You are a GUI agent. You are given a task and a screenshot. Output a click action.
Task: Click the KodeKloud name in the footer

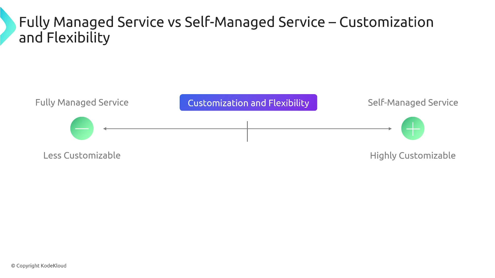click(x=54, y=266)
